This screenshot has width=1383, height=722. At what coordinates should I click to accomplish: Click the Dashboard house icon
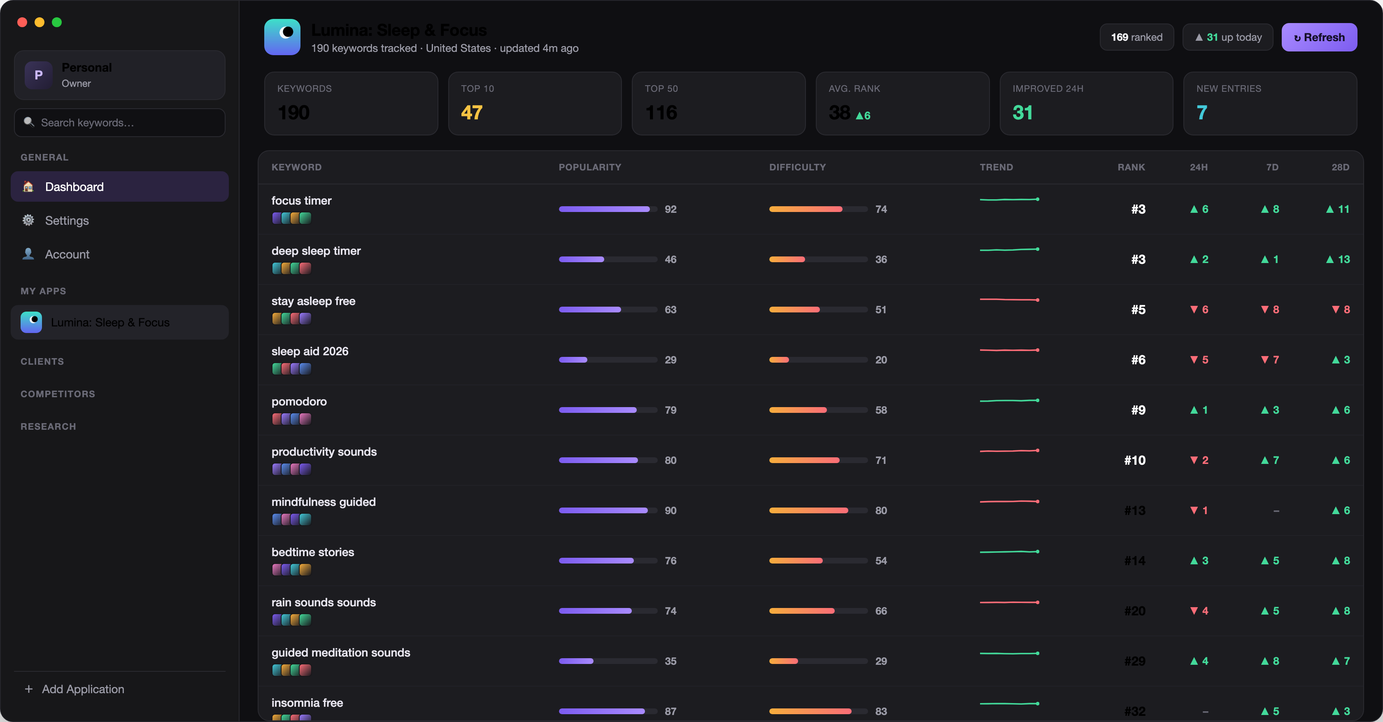point(28,187)
